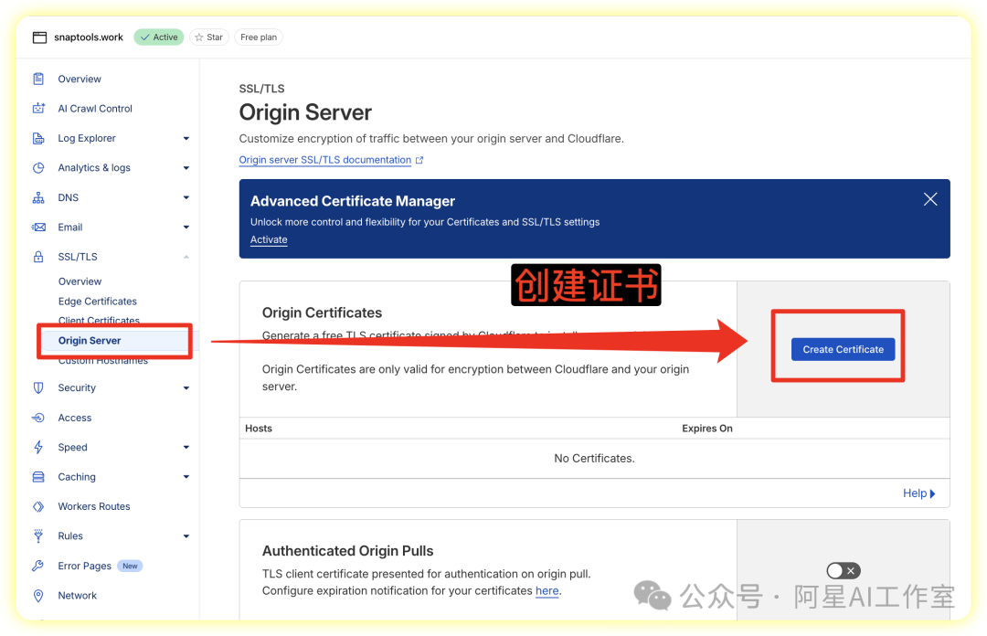Close the Advanced Certificate Manager banner
The image size is (987, 636).
coord(930,199)
